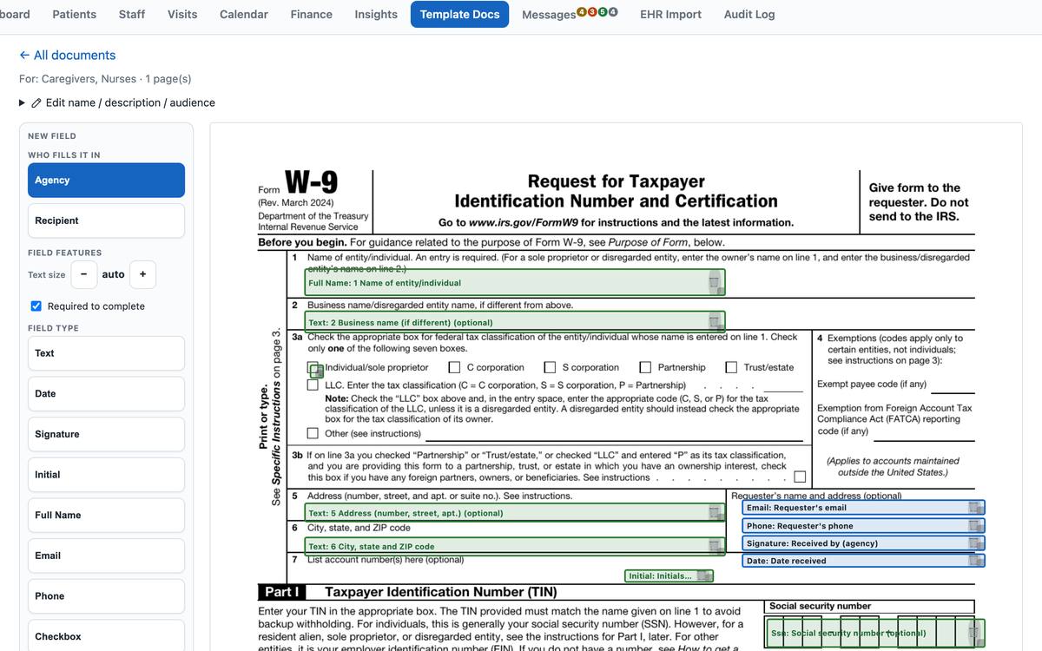Open the Patients tab
Screen dimensions: 1042x651
[75, 14]
